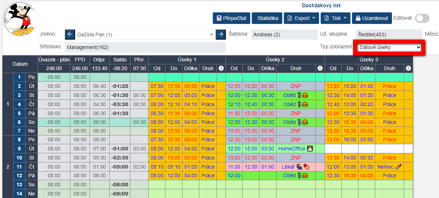Select the Oběd cell on day 3
Viewport: 439px width, 198px height.
coord(295,95)
